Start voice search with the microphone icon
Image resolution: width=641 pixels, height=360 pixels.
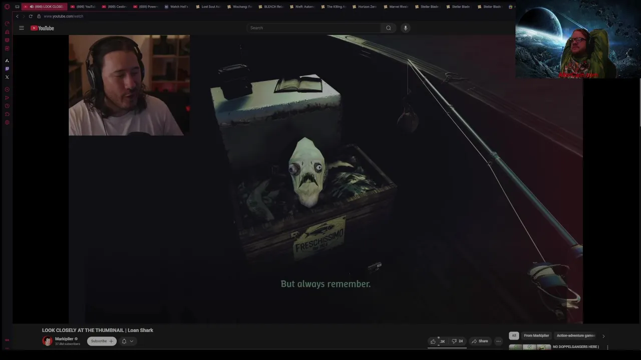point(406,28)
